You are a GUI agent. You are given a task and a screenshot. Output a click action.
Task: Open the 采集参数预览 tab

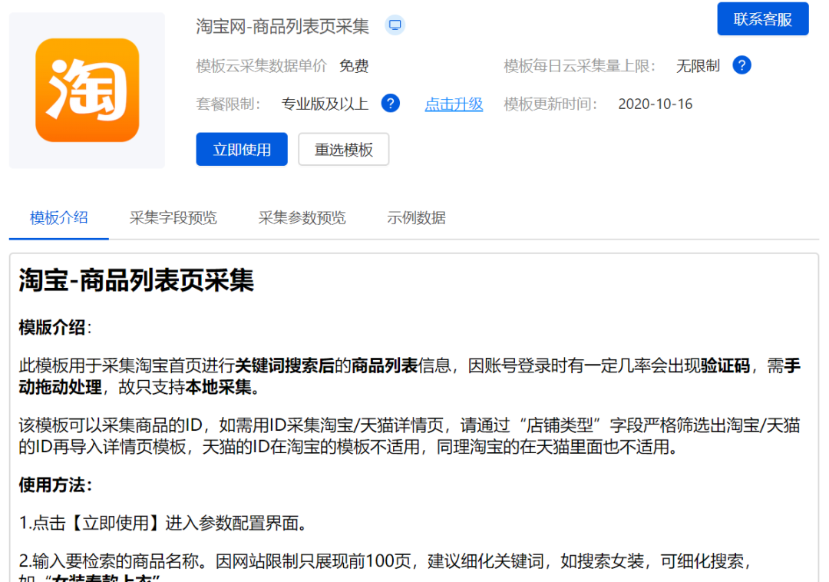pyautogui.click(x=302, y=218)
